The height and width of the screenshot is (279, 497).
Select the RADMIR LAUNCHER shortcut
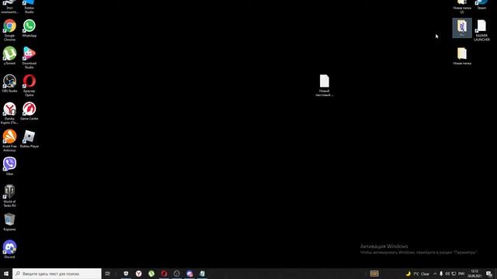click(x=481, y=30)
